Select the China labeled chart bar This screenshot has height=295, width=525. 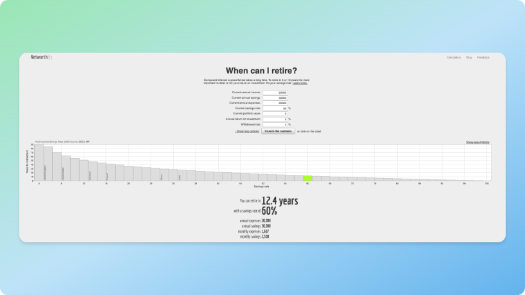pos(165,175)
